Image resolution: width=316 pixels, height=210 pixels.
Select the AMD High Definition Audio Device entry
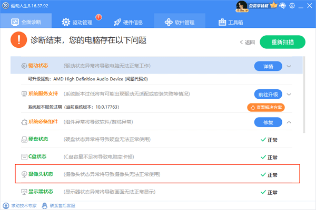tap(88, 79)
